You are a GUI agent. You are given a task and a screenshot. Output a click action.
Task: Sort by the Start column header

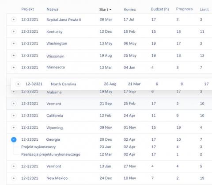105,9
